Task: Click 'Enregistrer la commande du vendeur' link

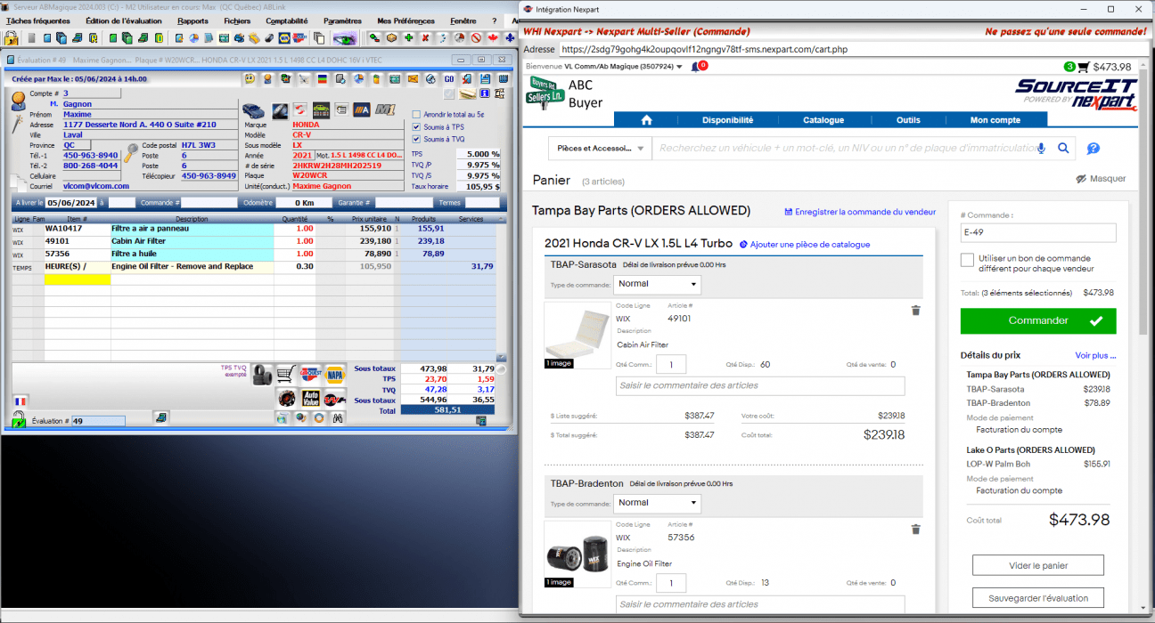Action: coord(860,212)
